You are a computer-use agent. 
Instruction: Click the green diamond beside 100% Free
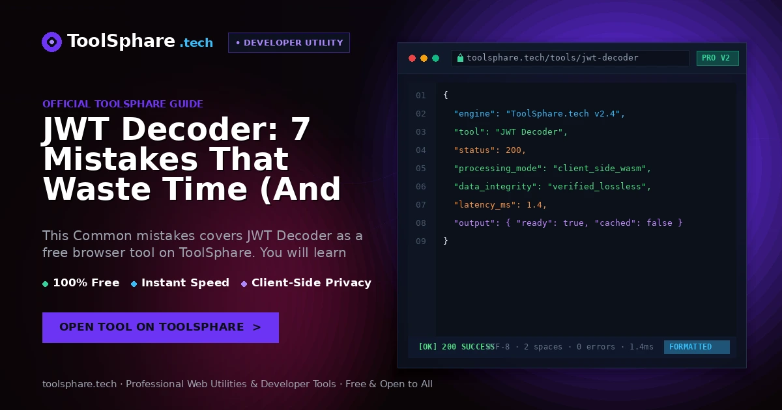(x=45, y=284)
